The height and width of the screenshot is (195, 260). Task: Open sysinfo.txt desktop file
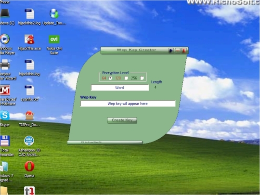click(x=30, y=90)
